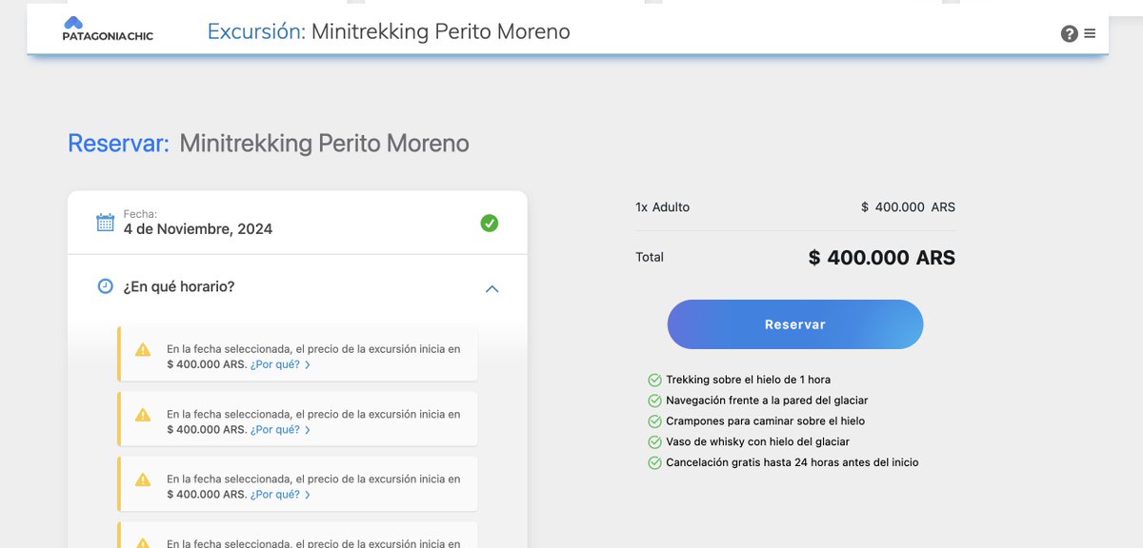Toggle the green checkmark confirming the selected date
The image size is (1143, 548).
pos(489,222)
